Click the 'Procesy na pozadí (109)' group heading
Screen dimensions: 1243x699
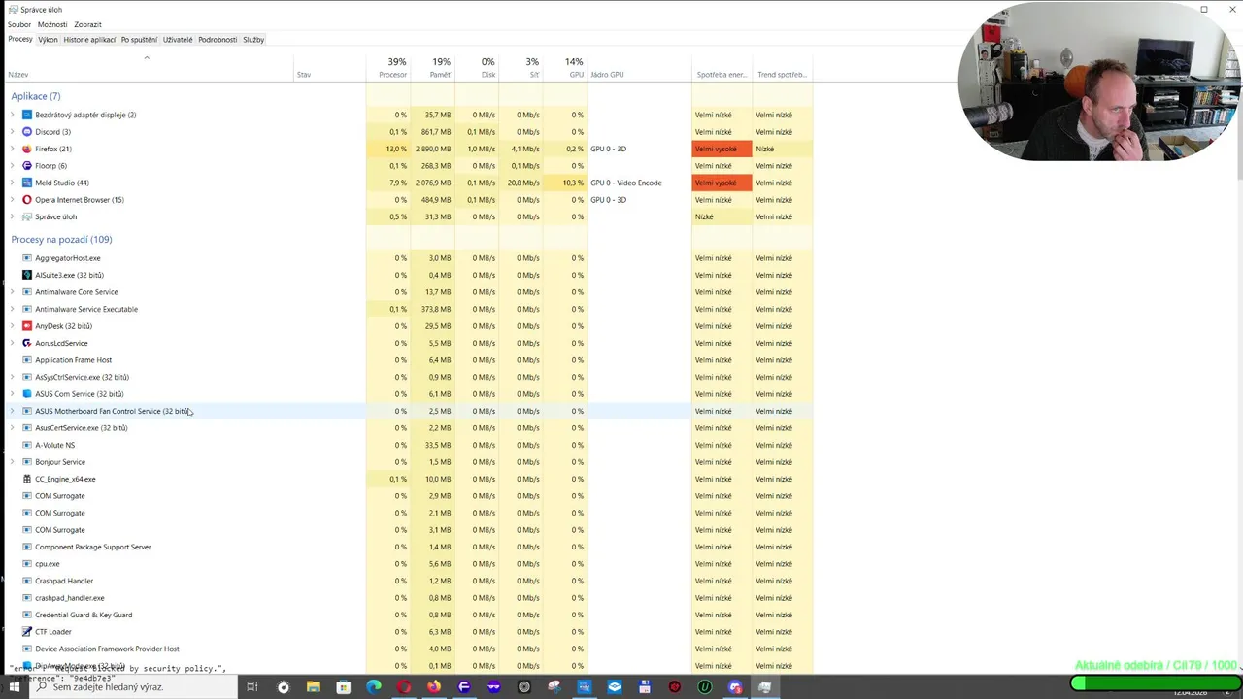point(61,239)
